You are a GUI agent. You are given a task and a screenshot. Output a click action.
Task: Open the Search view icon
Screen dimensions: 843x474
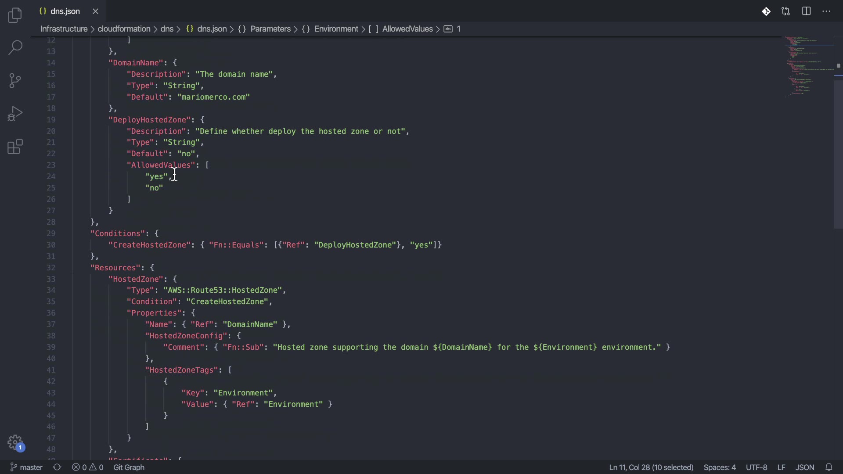point(15,47)
